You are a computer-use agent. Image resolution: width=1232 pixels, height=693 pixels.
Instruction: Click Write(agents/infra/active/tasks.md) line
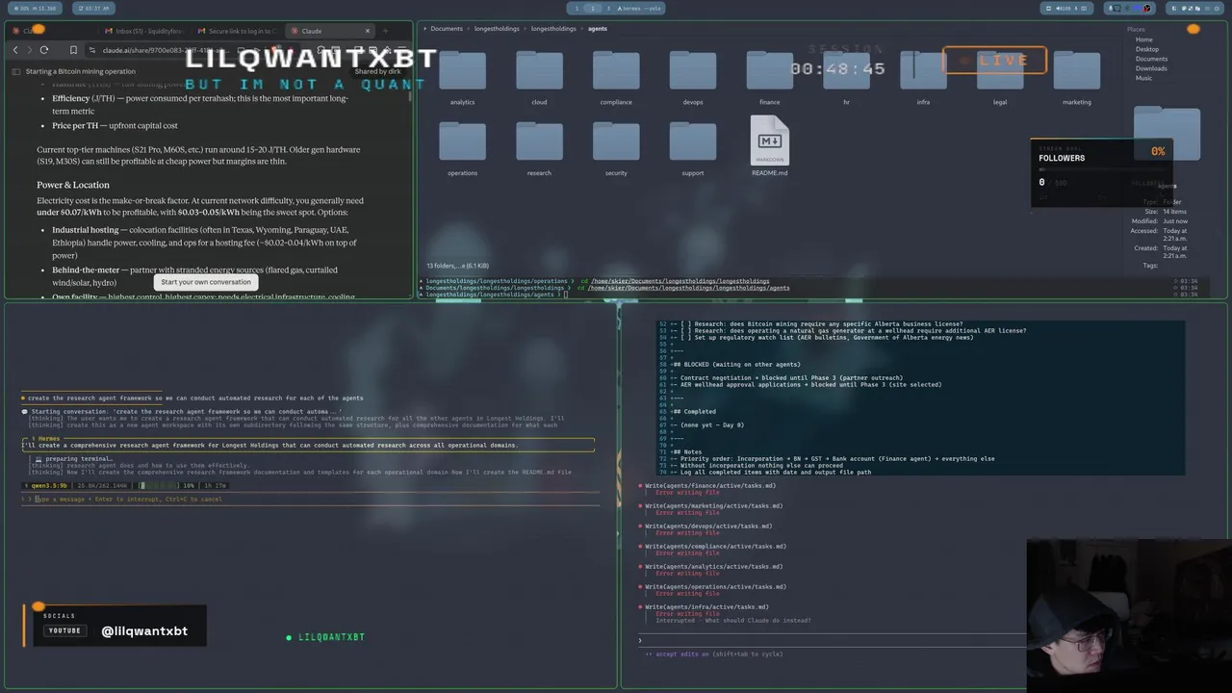click(706, 606)
